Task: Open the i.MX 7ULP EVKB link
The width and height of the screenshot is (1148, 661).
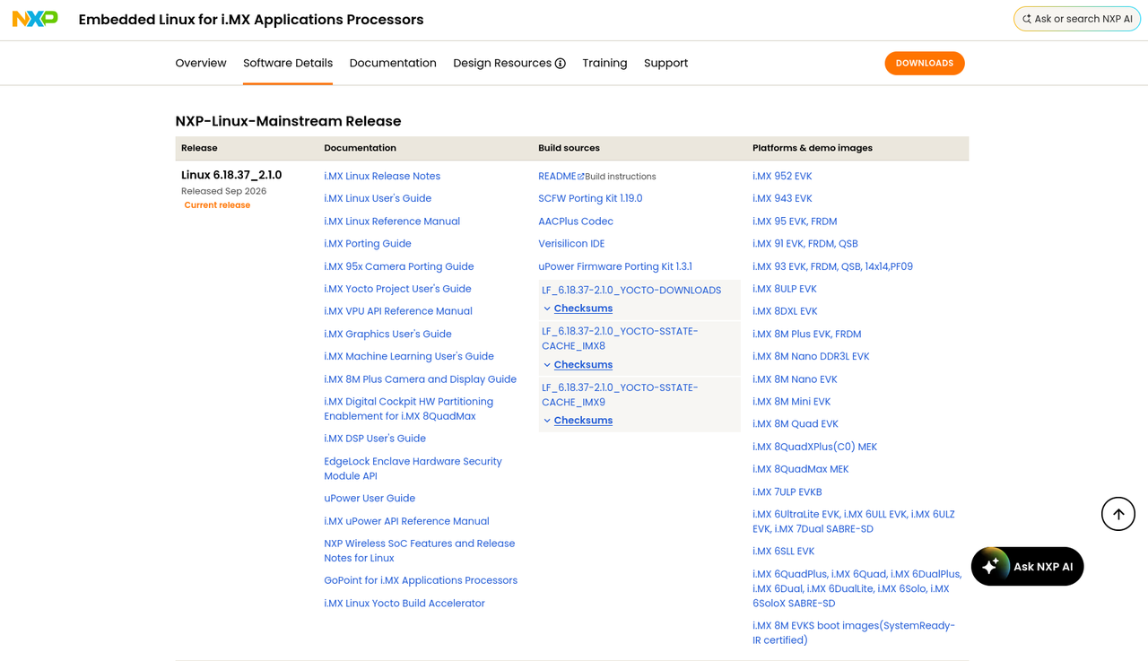Action: pos(787,492)
